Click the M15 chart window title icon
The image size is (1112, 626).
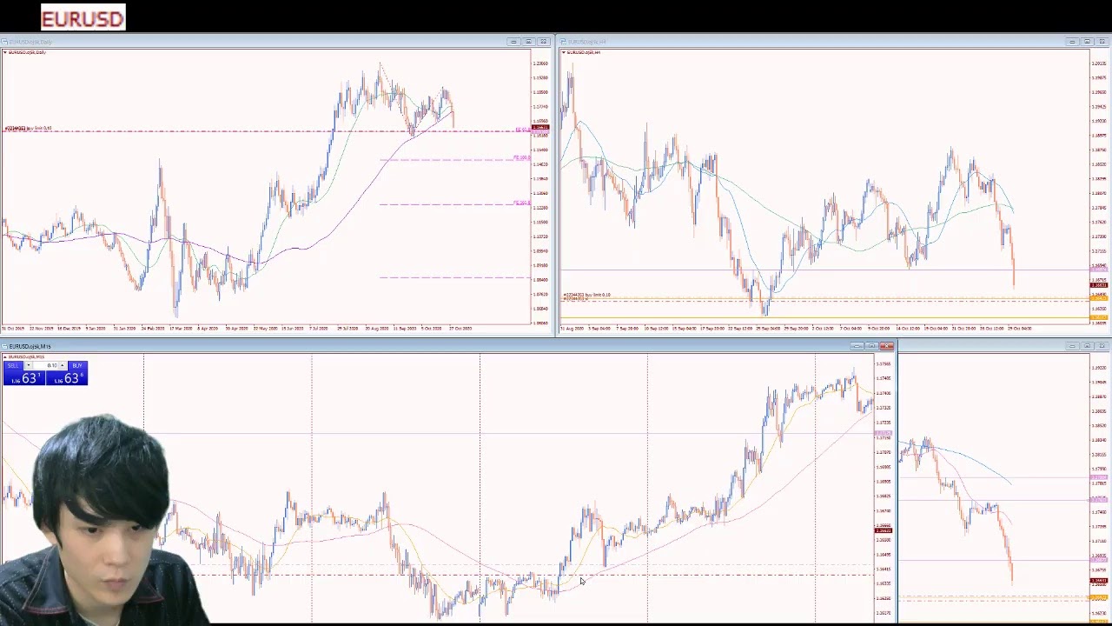point(4,347)
